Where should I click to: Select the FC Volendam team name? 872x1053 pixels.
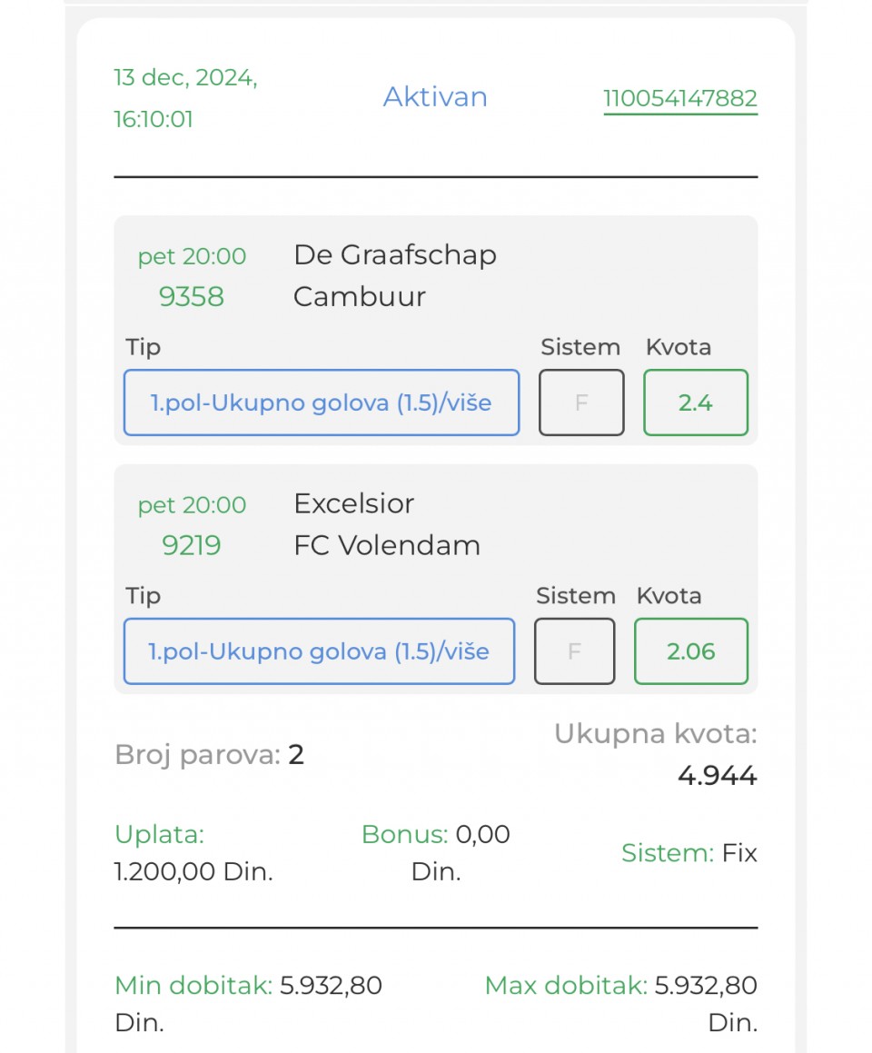pyautogui.click(x=387, y=545)
